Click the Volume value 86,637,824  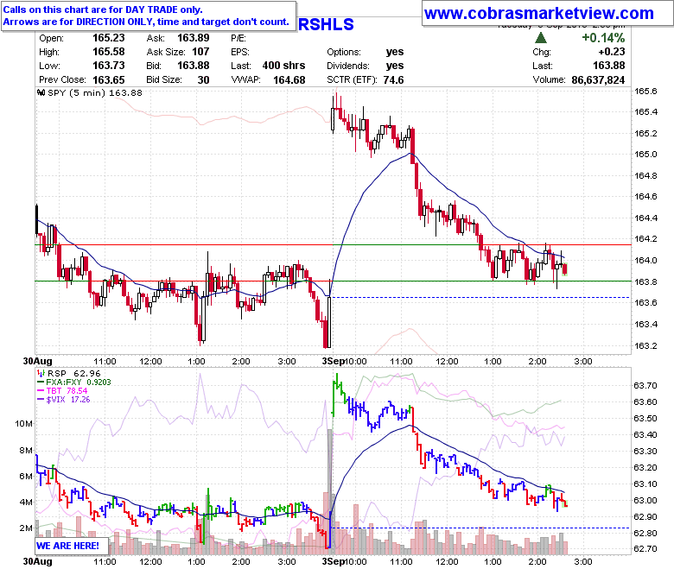pos(598,80)
